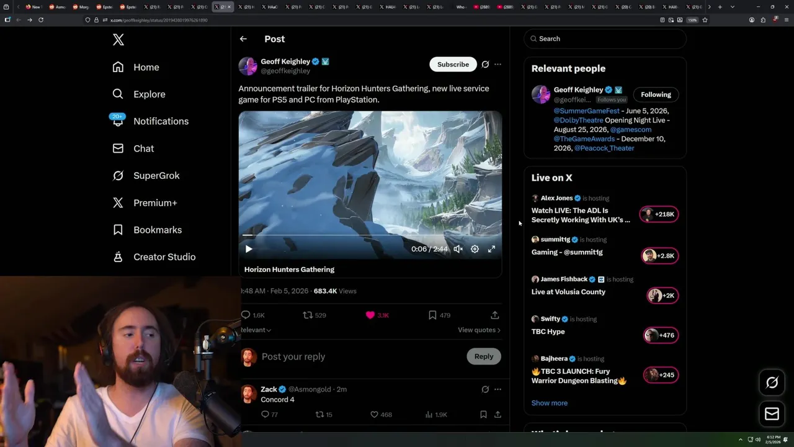This screenshot has width=794, height=447.
Task: Play the Horizon Hunters Gathering video
Action: (249, 249)
